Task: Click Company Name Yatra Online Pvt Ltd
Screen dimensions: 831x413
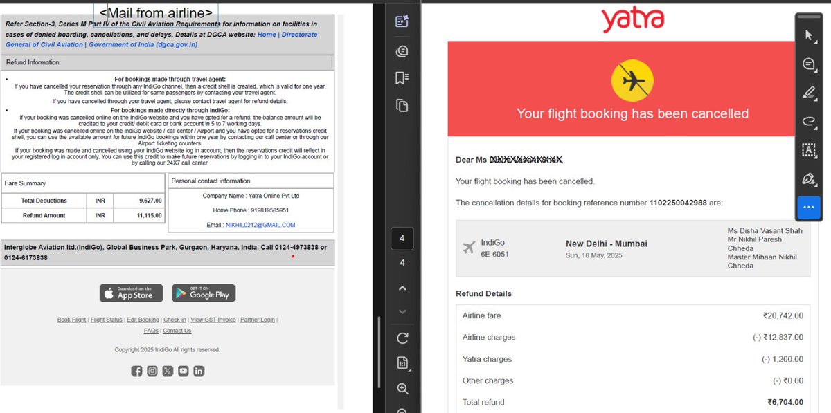Action: pos(251,196)
